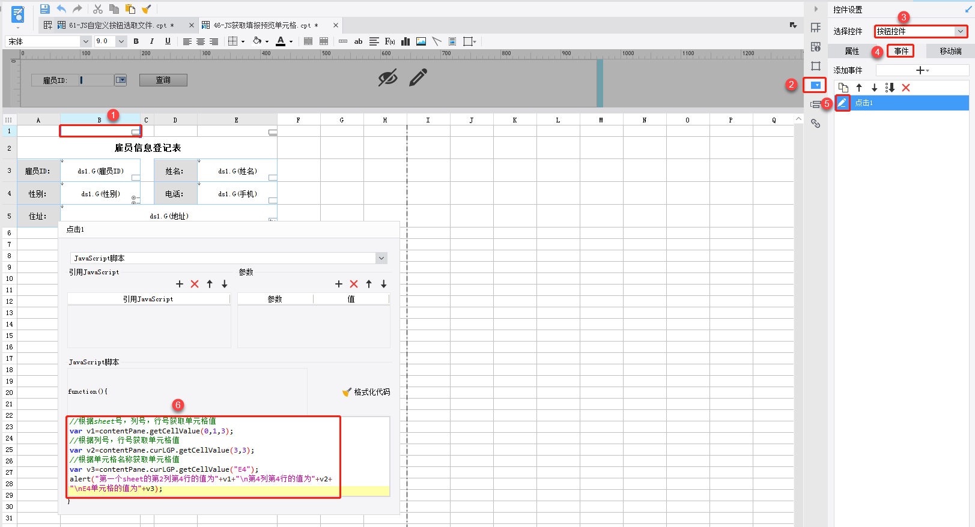Add a referenced JavaScript with plus button
975x527 pixels.
179,284
